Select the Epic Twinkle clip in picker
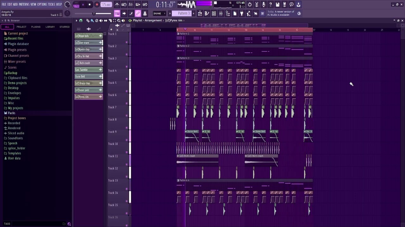 click(x=89, y=70)
